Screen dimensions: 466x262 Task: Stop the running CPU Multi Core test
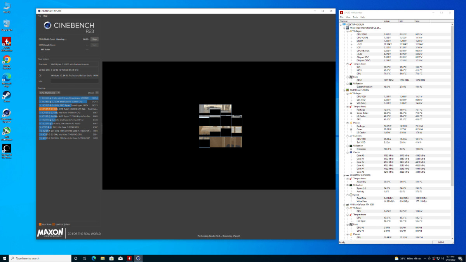(94, 39)
